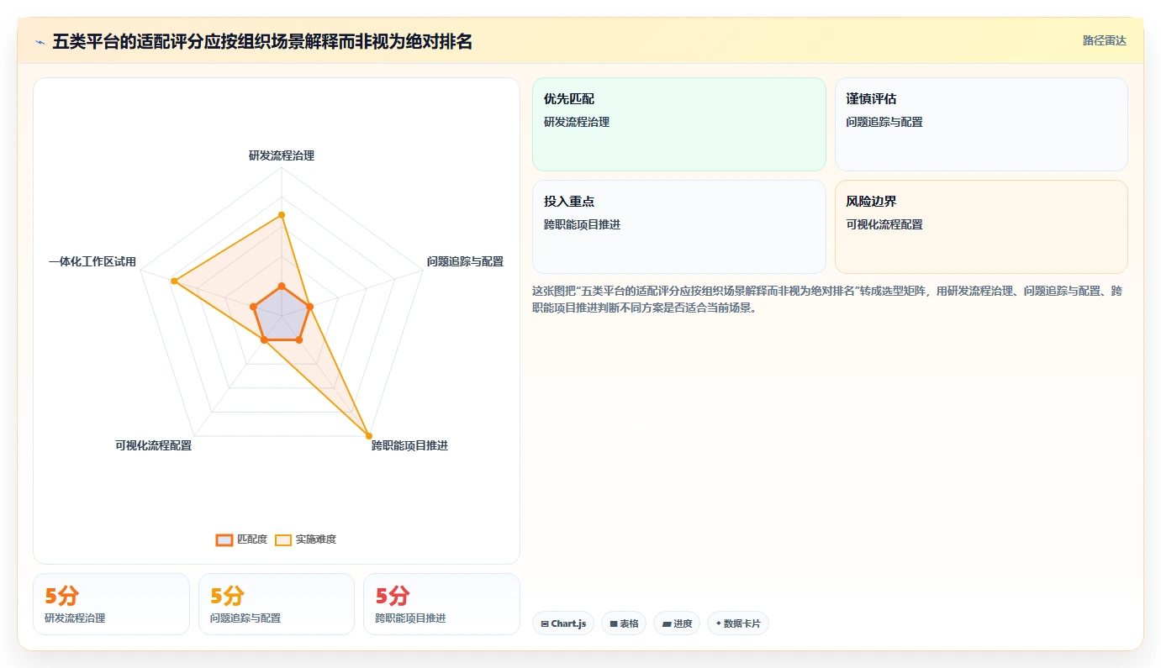Click the radar axis label 可视化流程配置
The width and height of the screenshot is (1161, 668).
[154, 445]
